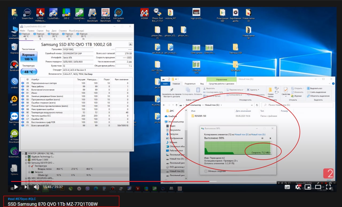Launch Bandicam from the desktop
This screenshot has width=342, height=207.
click(x=14, y=66)
